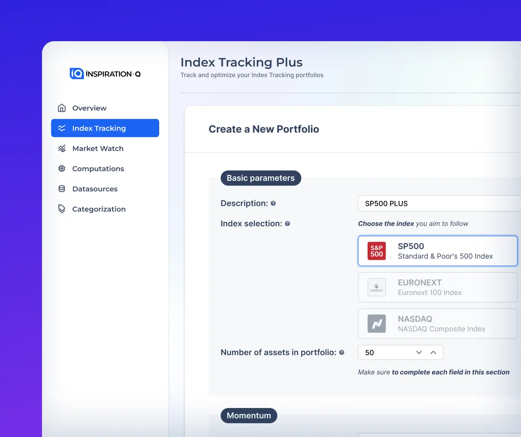Open the Datasources page

tap(95, 189)
